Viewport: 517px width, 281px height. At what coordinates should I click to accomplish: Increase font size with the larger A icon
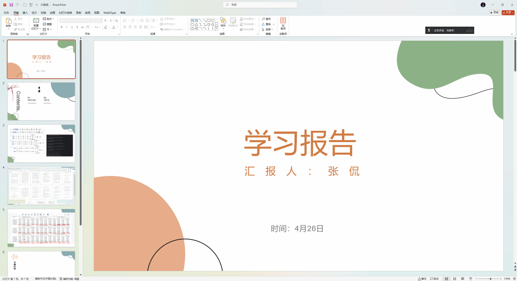coord(106,20)
